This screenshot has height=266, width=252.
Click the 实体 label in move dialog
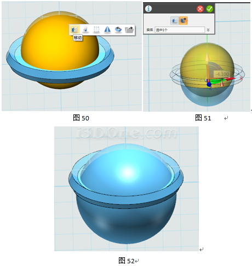(x=150, y=30)
